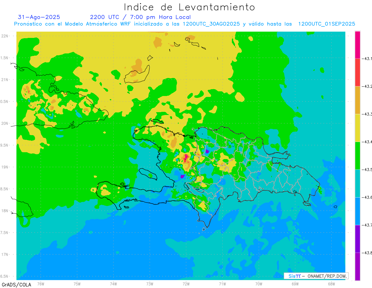The image size is (372, 288).
Task: Select the "73W" longitude axis label
Action: click(150, 284)
